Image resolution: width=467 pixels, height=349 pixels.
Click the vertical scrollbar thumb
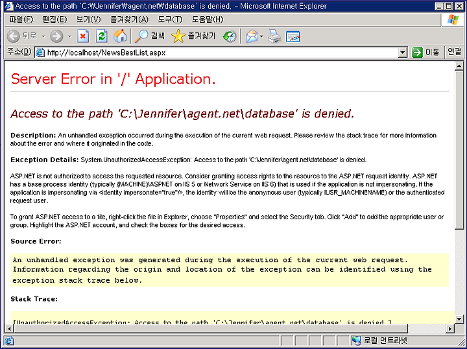[459, 150]
